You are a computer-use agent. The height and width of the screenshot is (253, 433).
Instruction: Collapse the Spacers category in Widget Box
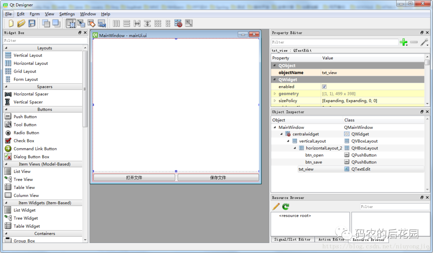click(6, 86)
